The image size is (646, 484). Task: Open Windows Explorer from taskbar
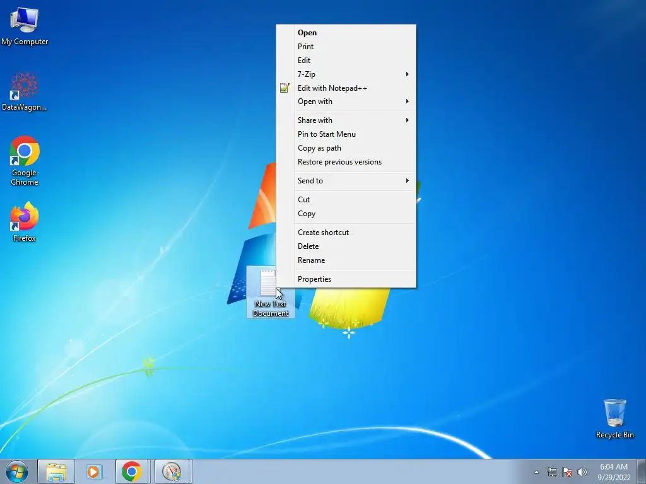(x=56, y=471)
